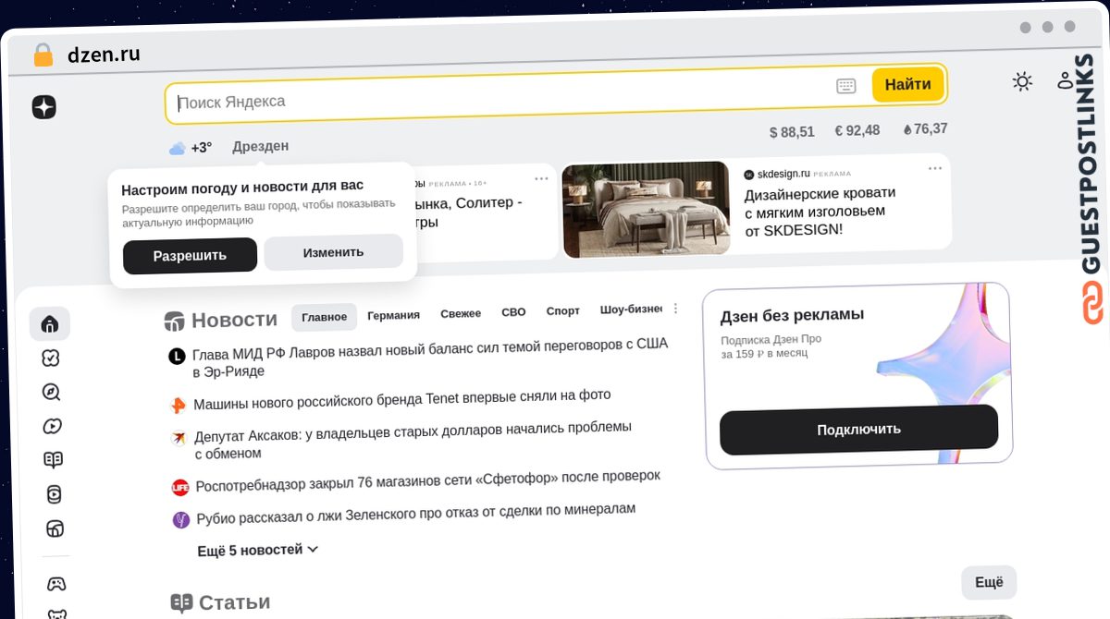Open the virtual keyboard icon in search

tap(845, 86)
